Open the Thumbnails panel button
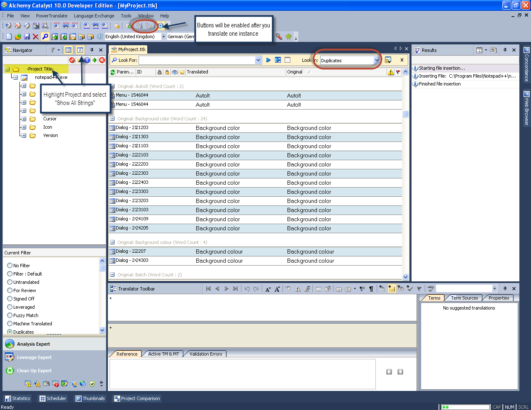 pyautogui.click(x=90, y=398)
